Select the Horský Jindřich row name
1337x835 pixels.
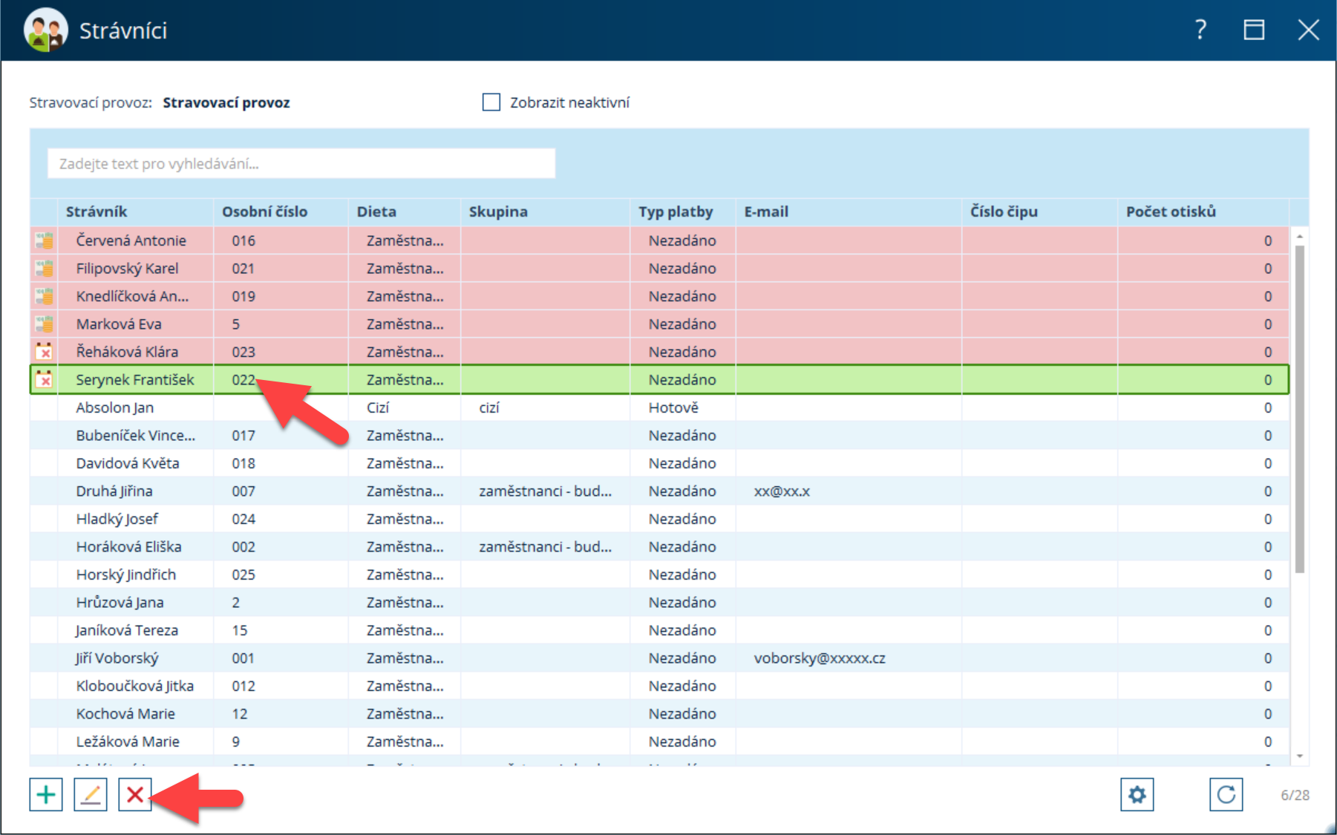click(126, 574)
